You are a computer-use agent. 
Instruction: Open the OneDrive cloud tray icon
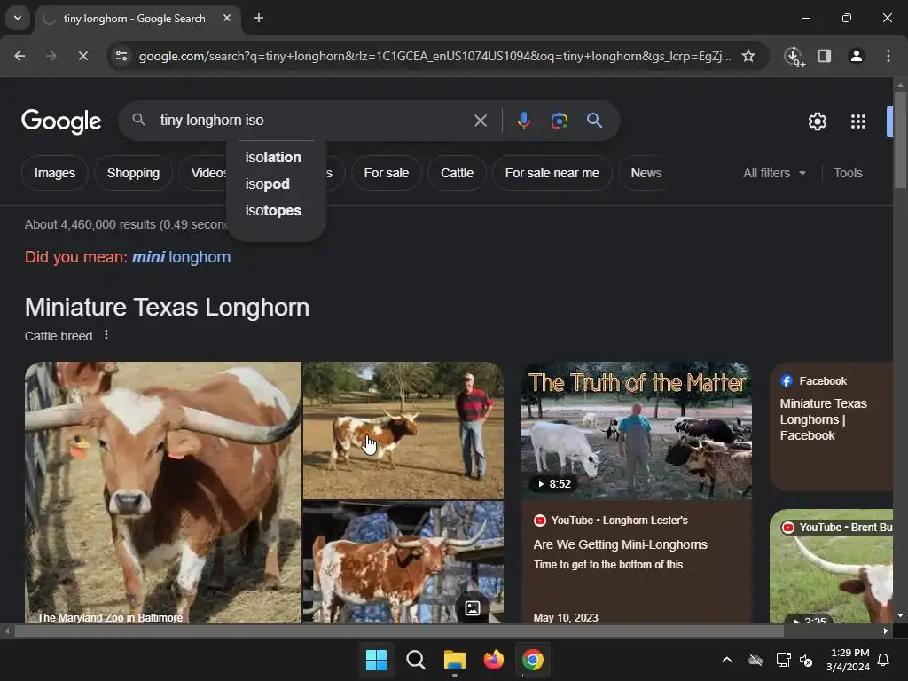tap(755, 660)
